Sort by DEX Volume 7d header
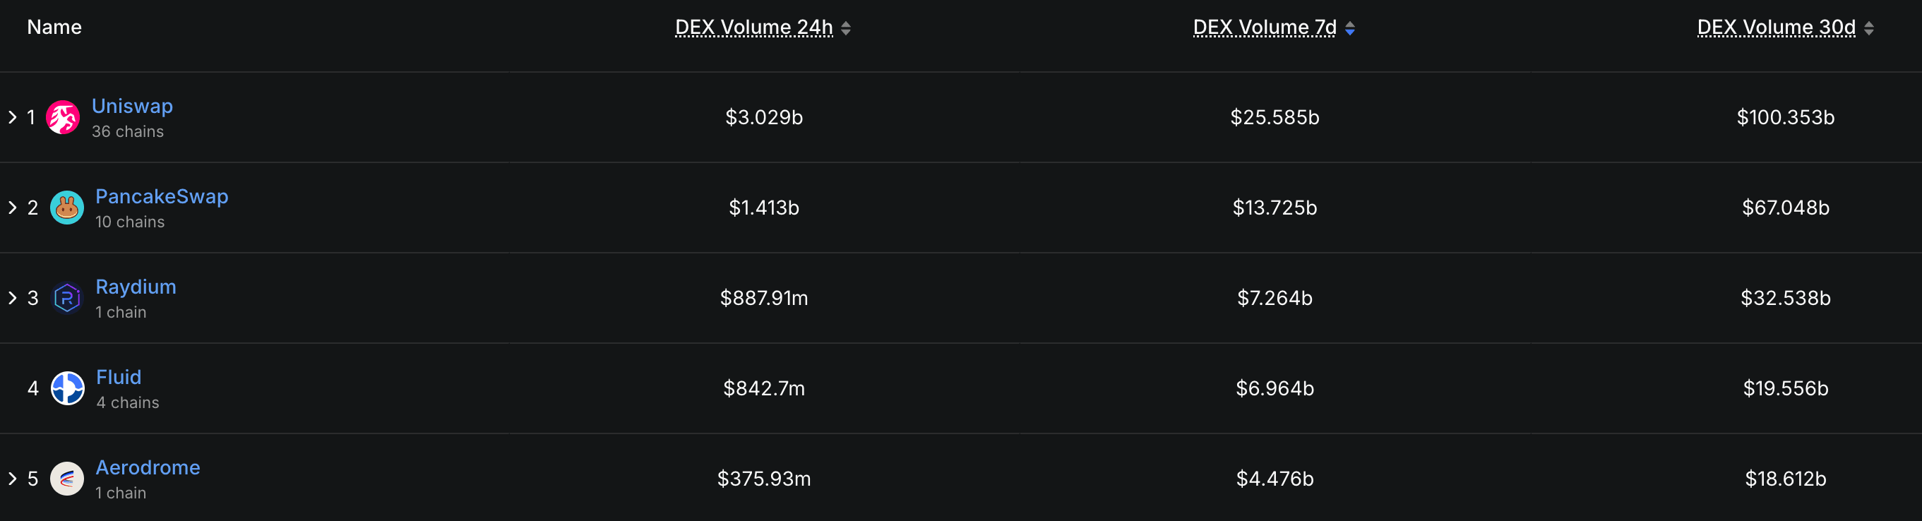 tap(1265, 28)
